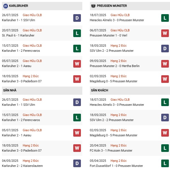The height and width of the screenshot is (170, 170).
Task: Click the D badge for Kaiserslautern match
Action: 77,163
